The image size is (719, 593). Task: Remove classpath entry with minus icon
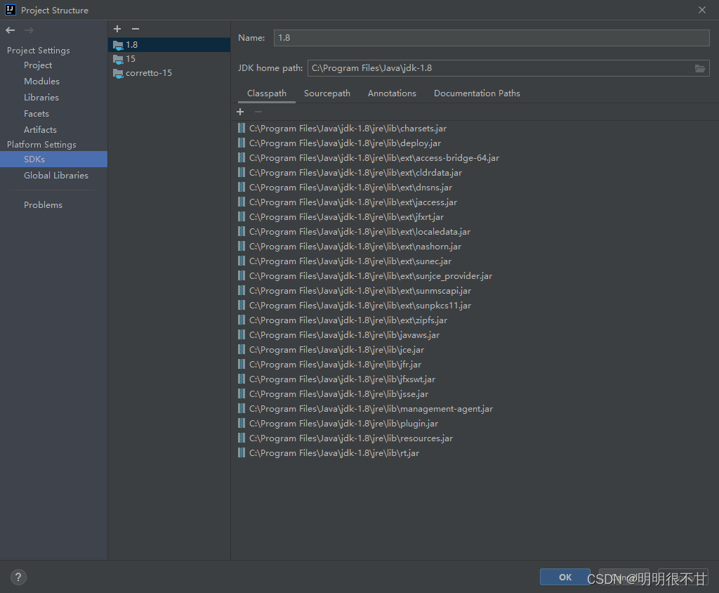pos(258,112)
